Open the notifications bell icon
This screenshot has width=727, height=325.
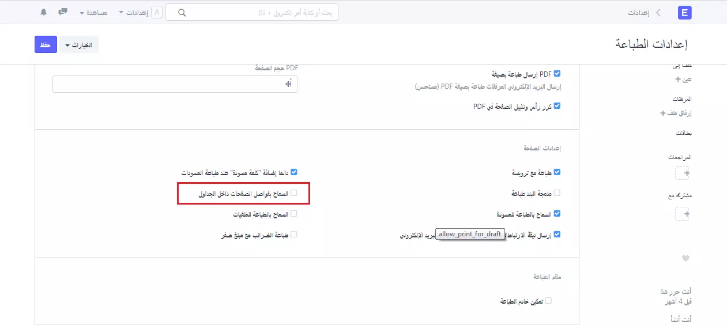pyautogui.click(x=44, y=12)
